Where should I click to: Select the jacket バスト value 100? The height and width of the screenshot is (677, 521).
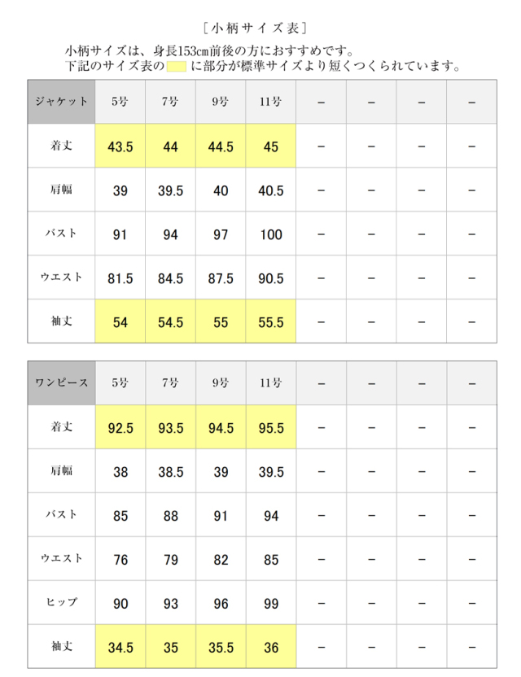pos(270,234)
